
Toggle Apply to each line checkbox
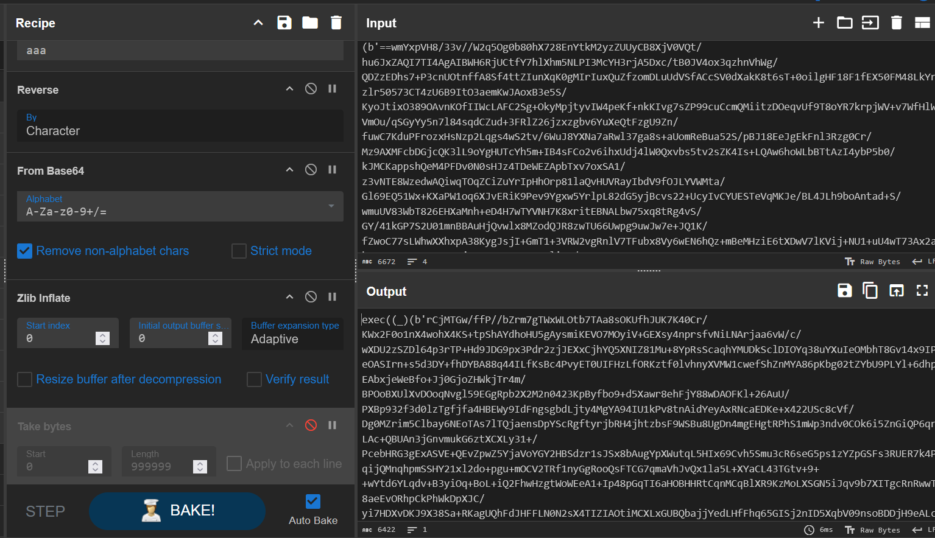tap(234, 464)
